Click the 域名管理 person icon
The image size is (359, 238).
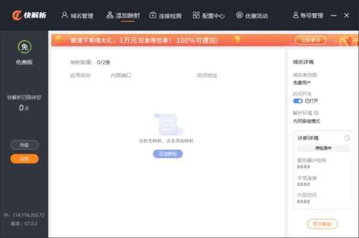(x=65, y=16)
